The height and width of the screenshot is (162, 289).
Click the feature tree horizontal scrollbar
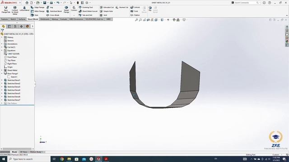click(17, 149)
